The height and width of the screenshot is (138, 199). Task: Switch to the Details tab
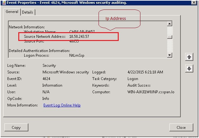[x=28, y=12]
